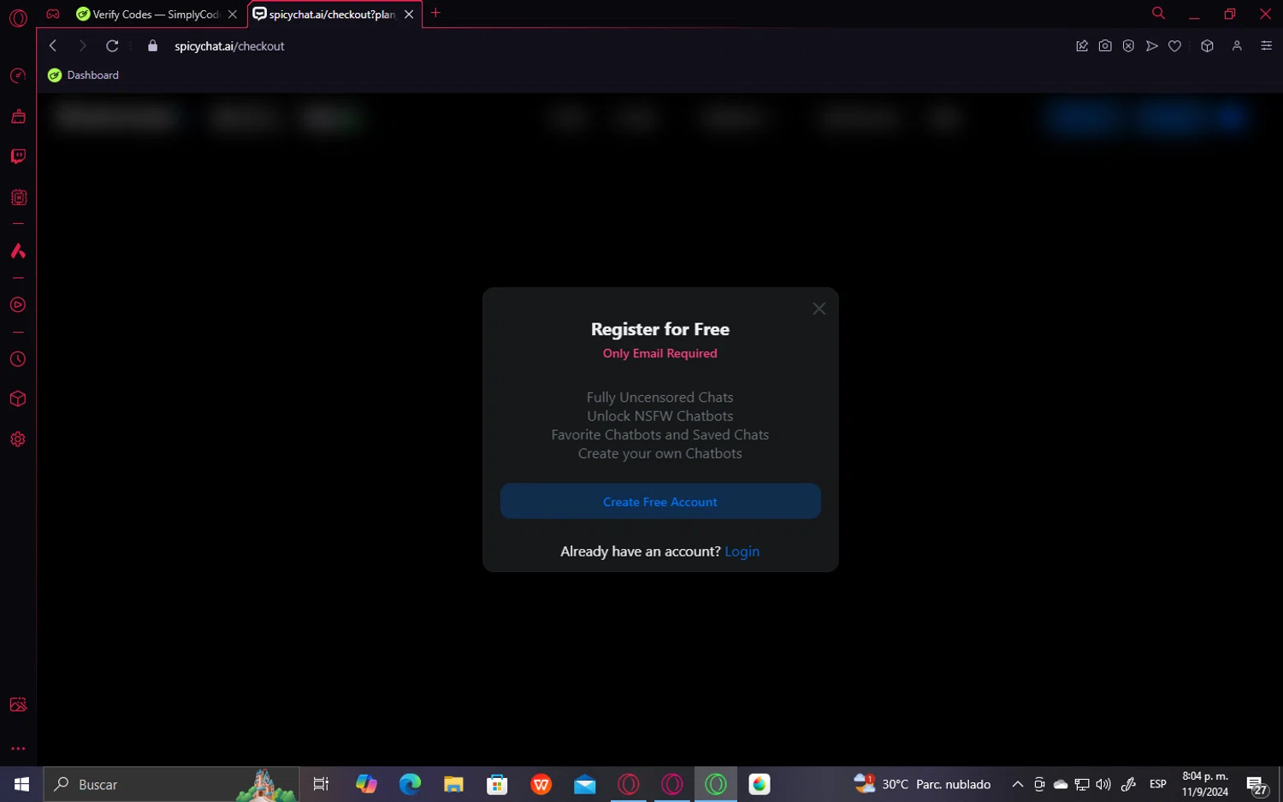This screenshot has width=1283, height=802.
Task: Click the Create Free Account button
Action: [x=659, y=501]
